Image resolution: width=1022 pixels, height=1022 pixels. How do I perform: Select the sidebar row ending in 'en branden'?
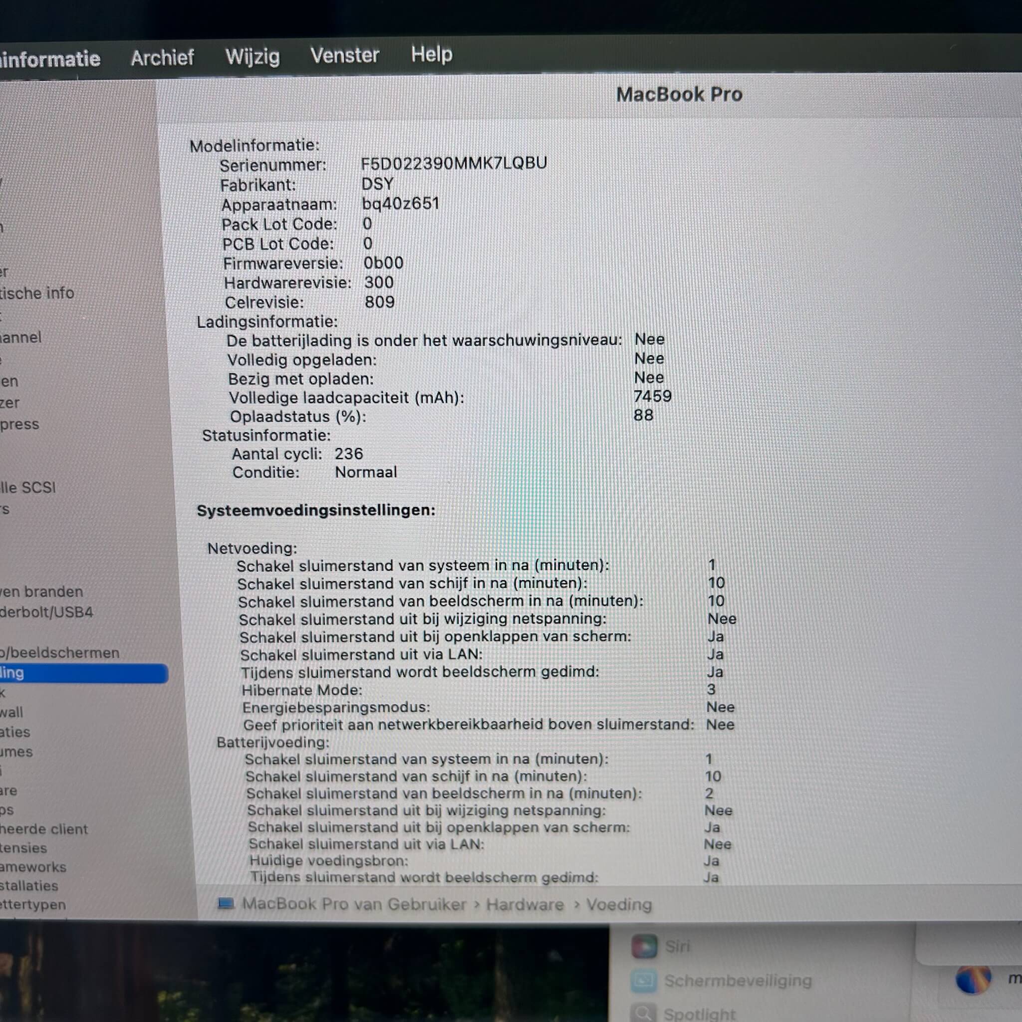pos(42,591)
